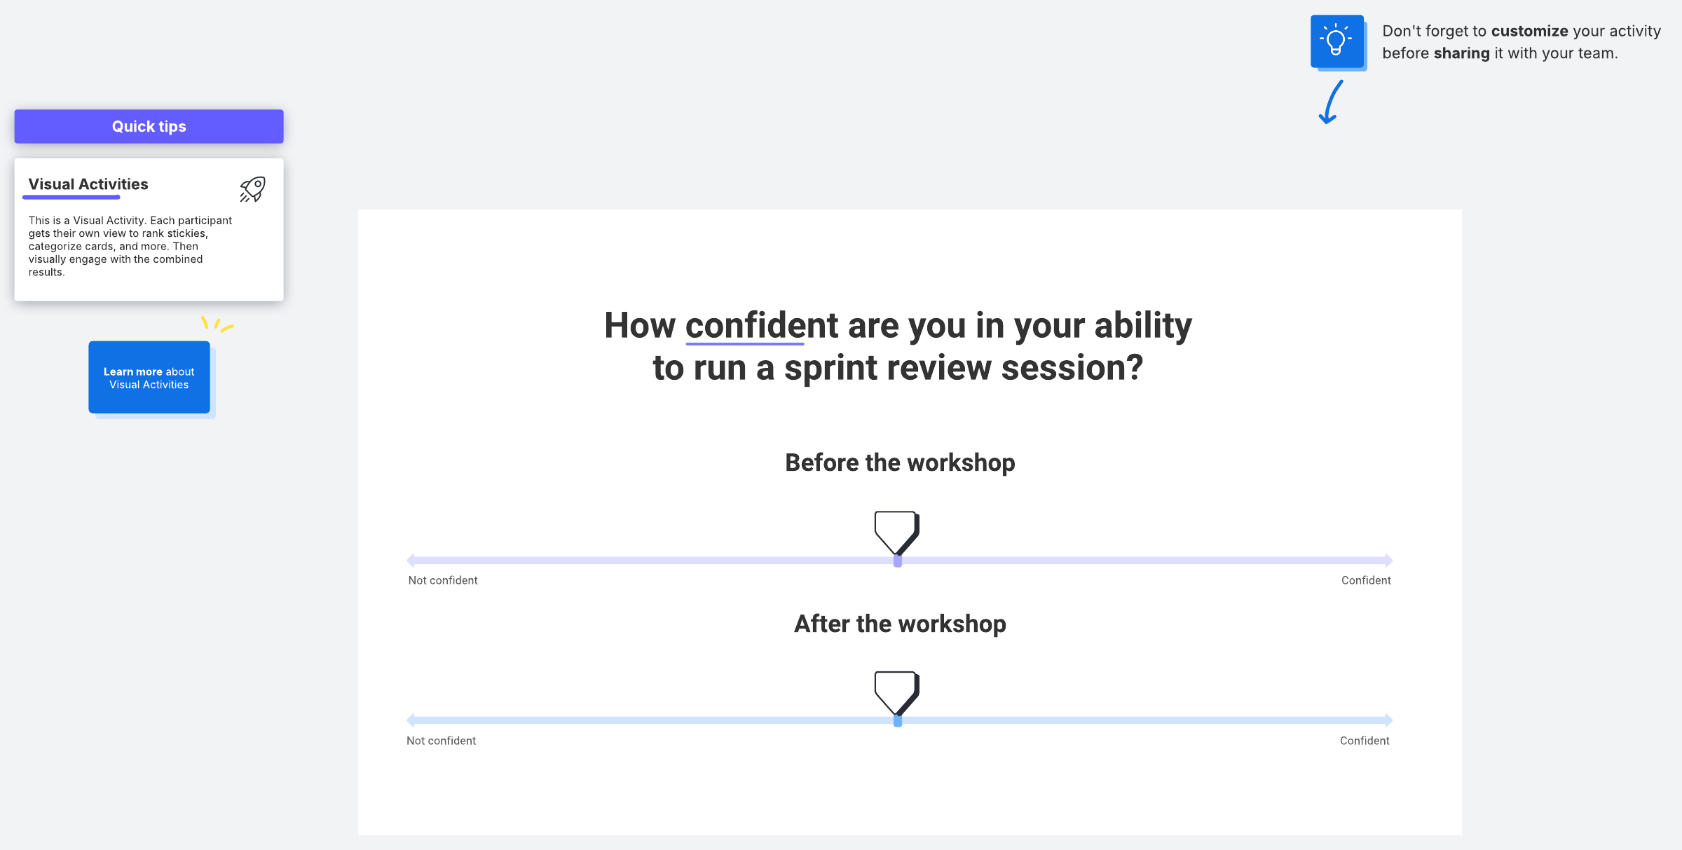Click "Not confident" label under Before slider
This screenshot has height=850, width=1682.
[443, 580]
